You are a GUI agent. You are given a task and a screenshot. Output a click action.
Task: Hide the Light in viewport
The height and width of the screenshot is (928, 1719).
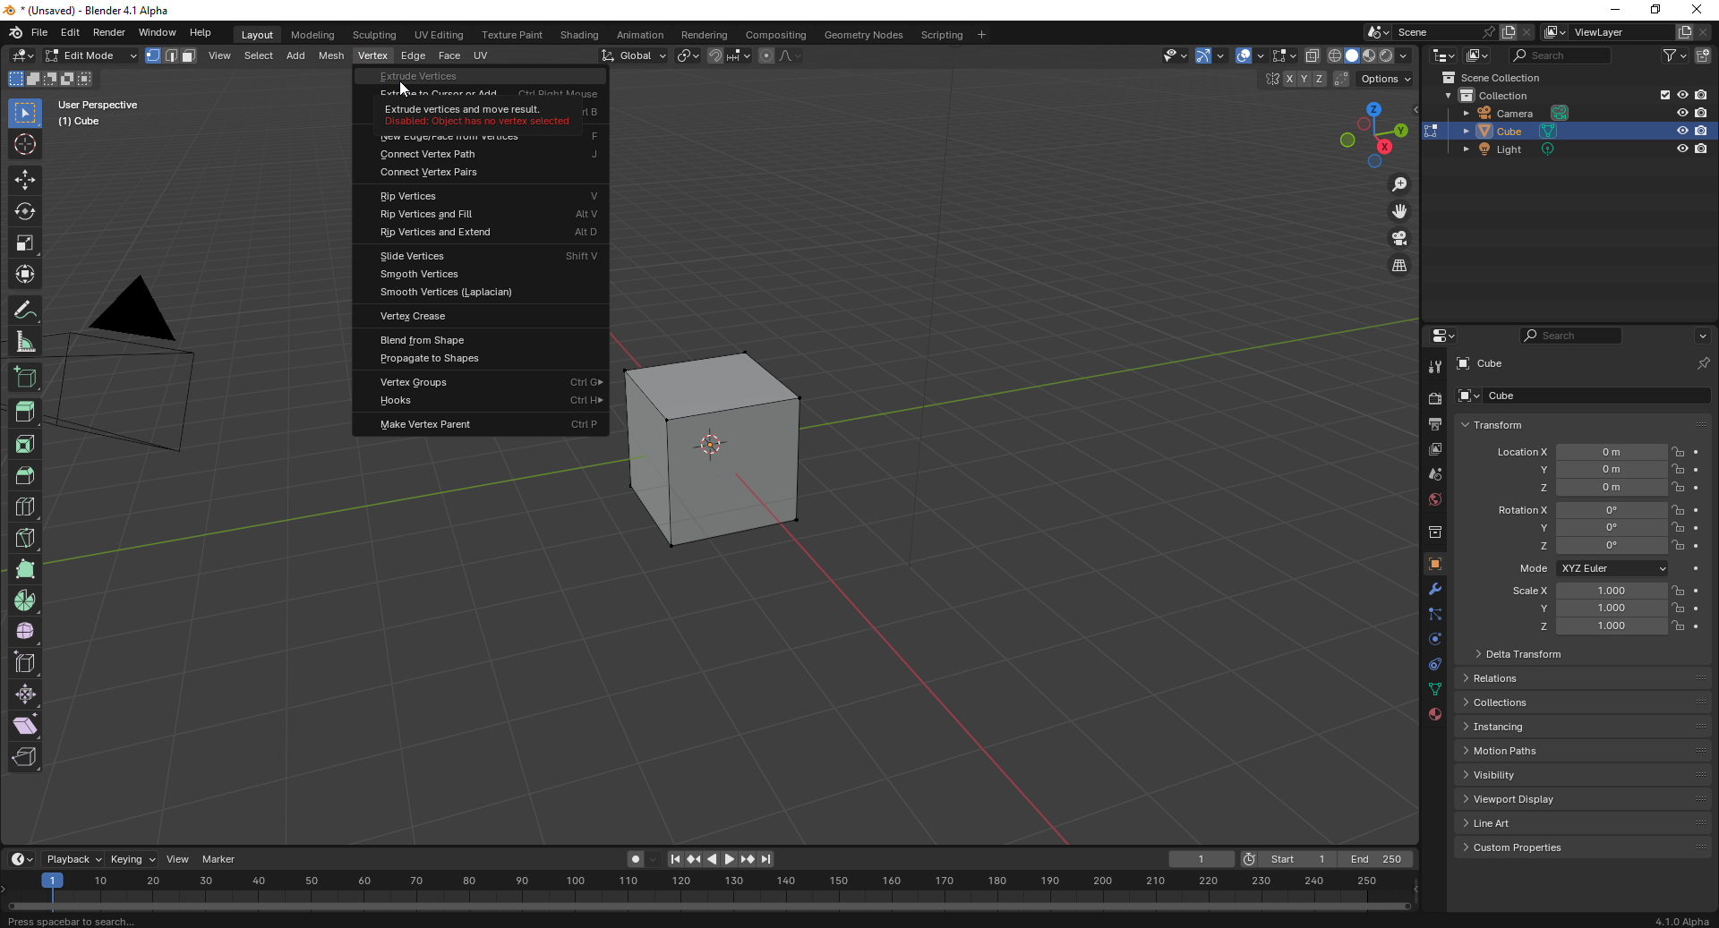[x=1682, y=149]
